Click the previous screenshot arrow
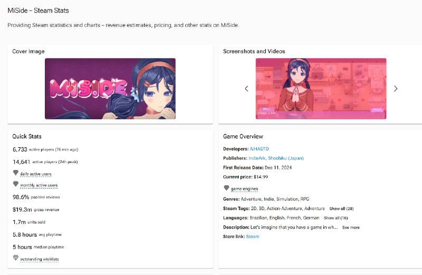The image size is (422, 275). coord(246,89)
